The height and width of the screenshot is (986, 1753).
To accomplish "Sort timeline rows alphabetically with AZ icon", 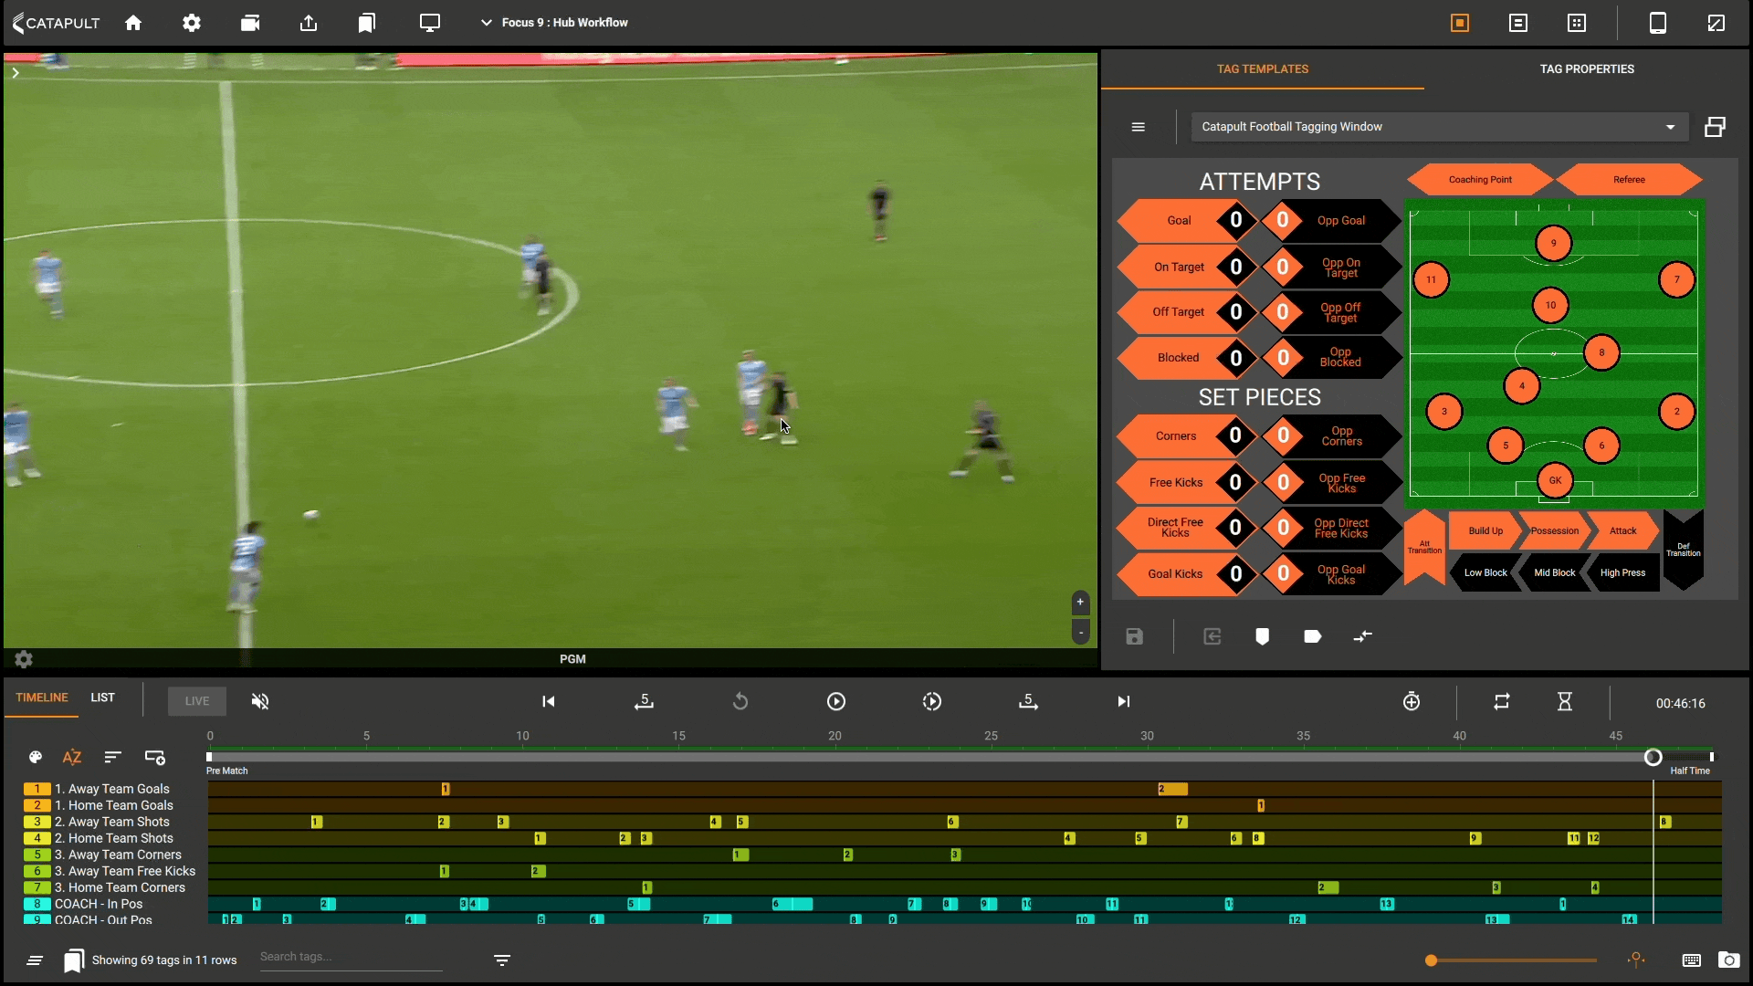I will (x=72, y=757).
